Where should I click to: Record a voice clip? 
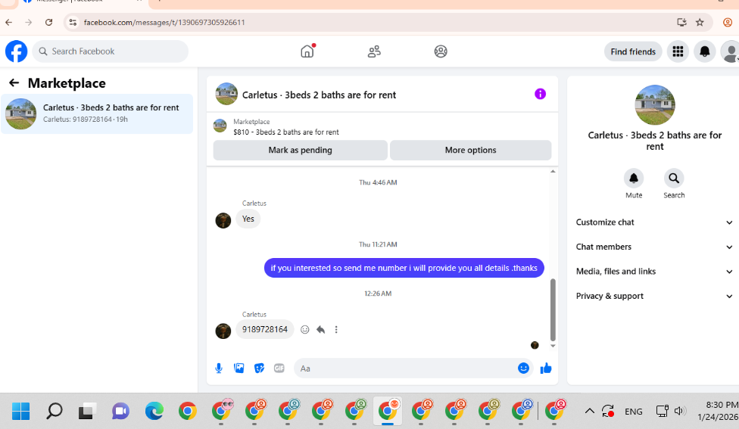219,368
